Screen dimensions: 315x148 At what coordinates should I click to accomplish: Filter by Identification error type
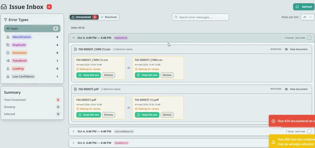(x=22, y=37)
